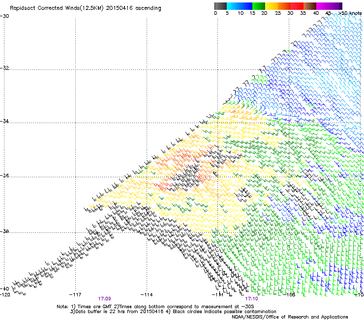Click the 'Times are GMT' note line

click(x=155, y=307)
